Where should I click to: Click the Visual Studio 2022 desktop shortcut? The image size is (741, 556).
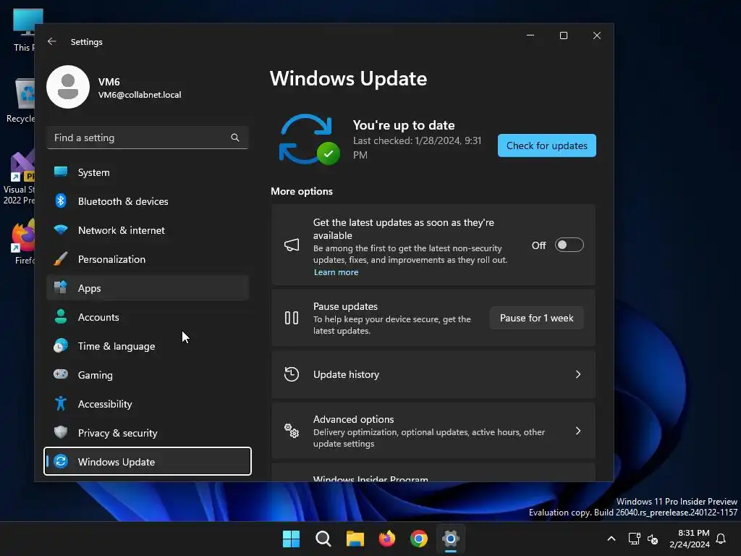[19, 178]
